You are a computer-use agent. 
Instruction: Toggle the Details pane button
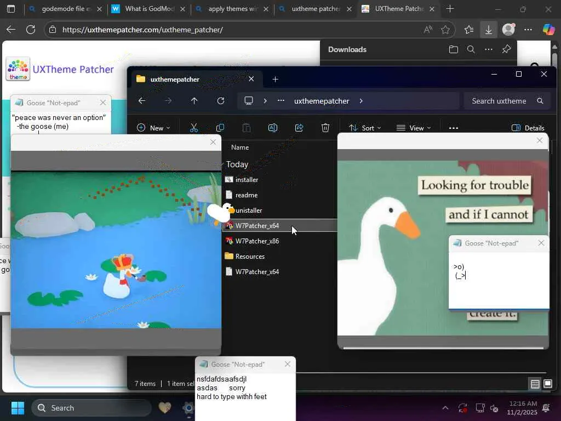point(528,128)
